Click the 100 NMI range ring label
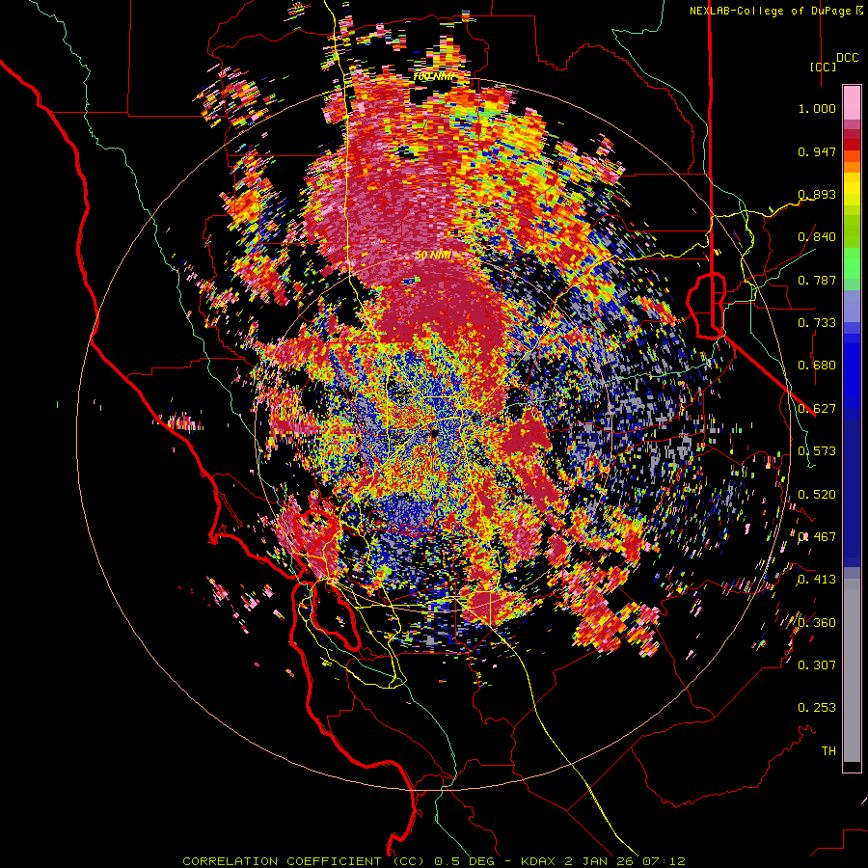 (433, 77)
